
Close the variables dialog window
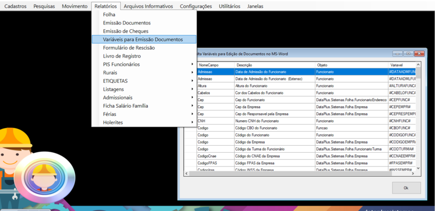point(419,54)
